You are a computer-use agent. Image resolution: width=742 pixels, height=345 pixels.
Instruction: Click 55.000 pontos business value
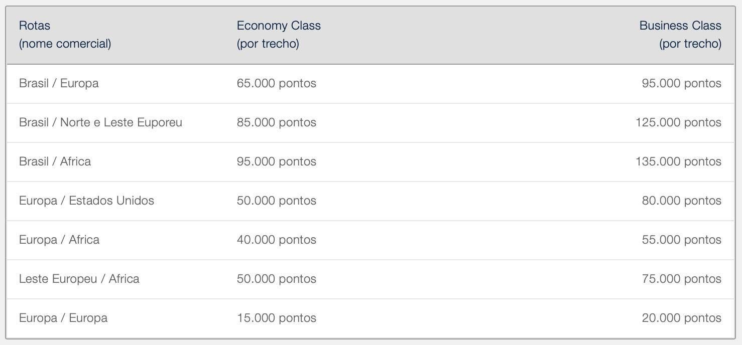[x=682, y=240]
